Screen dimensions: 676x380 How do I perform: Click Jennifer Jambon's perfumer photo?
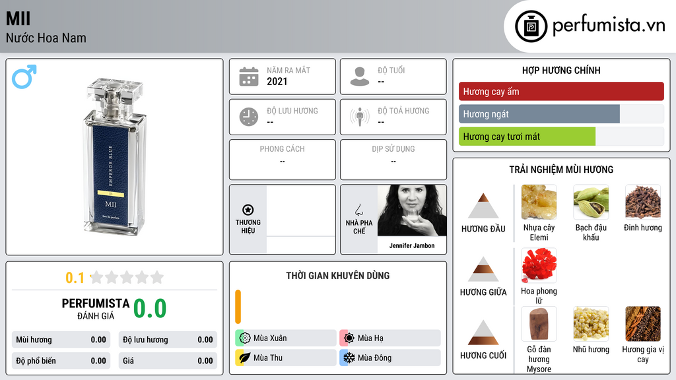[x=412, y=210]
